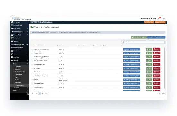Go to next page pagination arrow

pos(43,93)
